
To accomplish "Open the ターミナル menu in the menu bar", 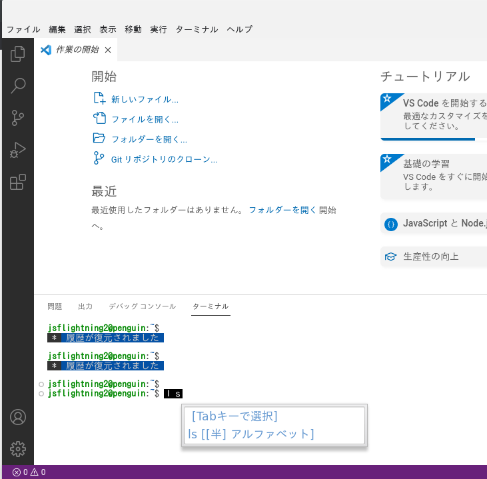I will [197, 29].
